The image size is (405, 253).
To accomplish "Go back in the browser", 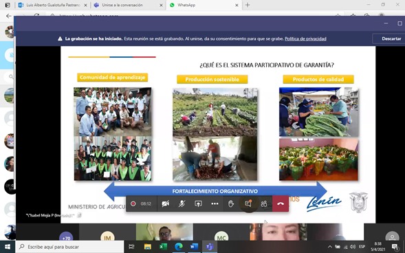I will click(9, 16).
